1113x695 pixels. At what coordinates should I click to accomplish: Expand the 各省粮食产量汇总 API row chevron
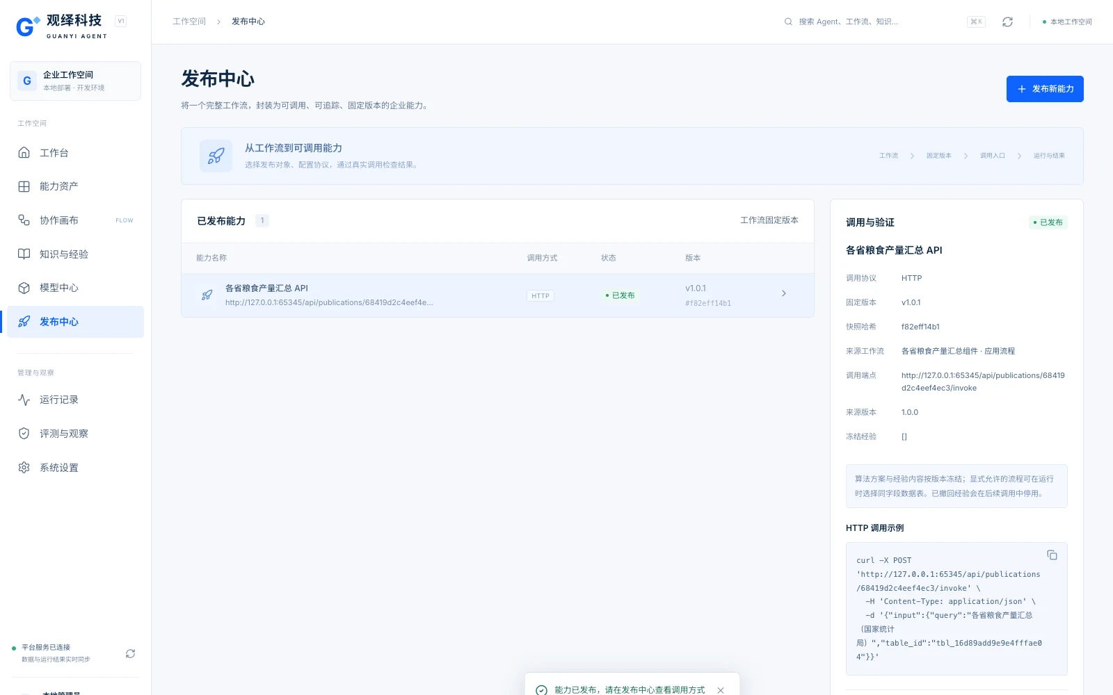784,293
